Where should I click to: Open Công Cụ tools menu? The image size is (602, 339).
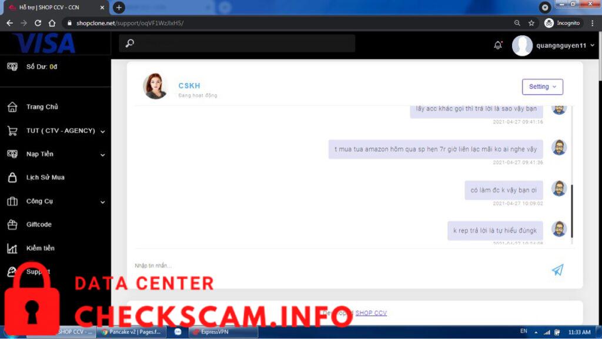(39, 201)
